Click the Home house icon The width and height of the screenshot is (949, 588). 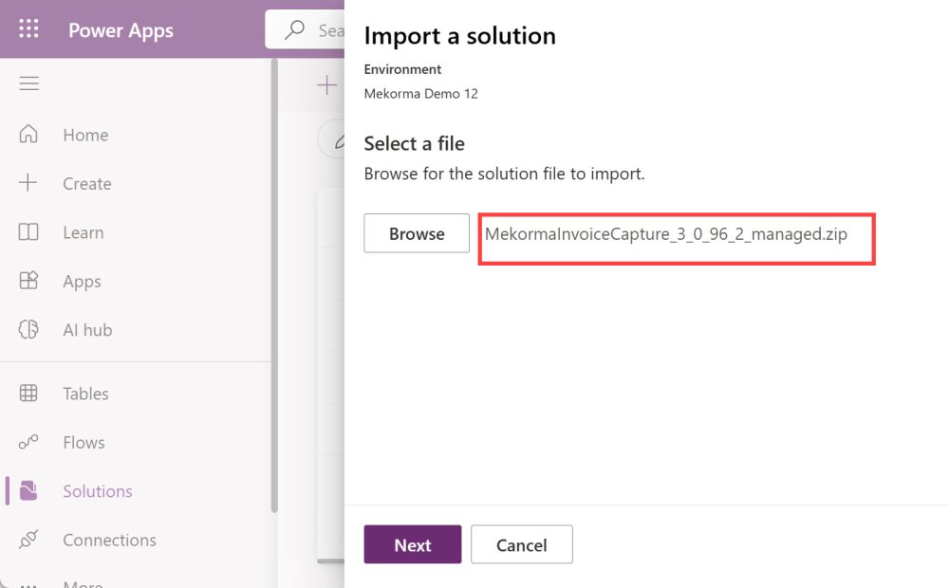(x=28, y=135)
